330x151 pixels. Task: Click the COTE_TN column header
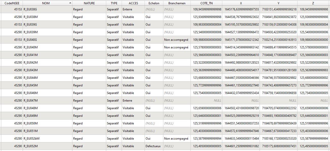point(207,3)
